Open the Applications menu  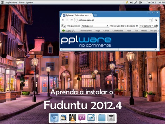point(11,3)
